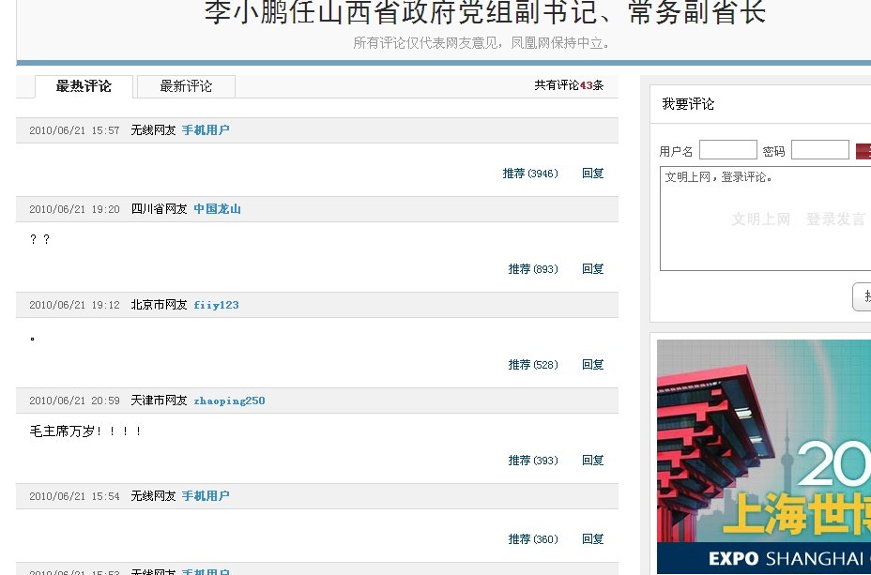This screenshot has height=575, width=871.
Task: Visit the fiiy123 username link
Action: (216, 305)
